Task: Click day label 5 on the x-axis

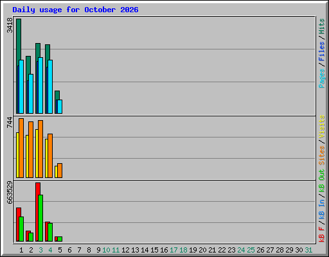Action: point(60,250)
